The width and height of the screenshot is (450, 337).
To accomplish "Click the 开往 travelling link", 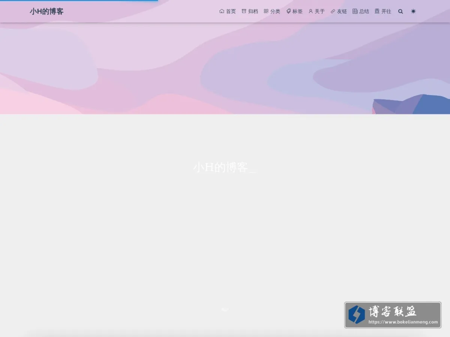I will (383, 12).
